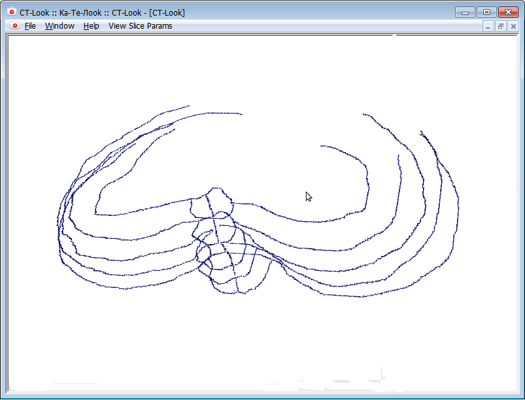Open the View Slice Params menu
The width and height of the screenshot is (525, 400).
click(x=141, y=26)
